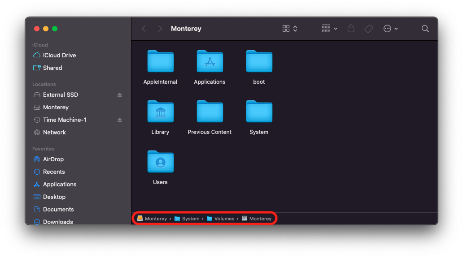The height and width of the screenshot is (258, 463).
Task: Click the Favorites section header
Action: coord(44,149)
